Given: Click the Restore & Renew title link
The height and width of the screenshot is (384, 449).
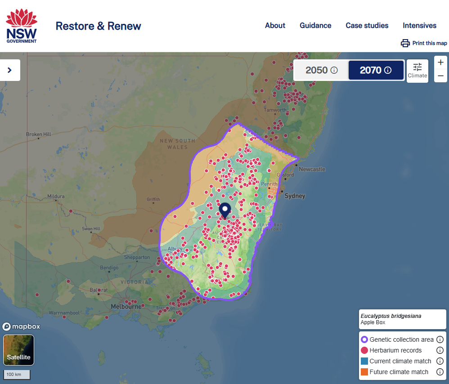Looking at the screenshot, I should click(x=98, y=26).
